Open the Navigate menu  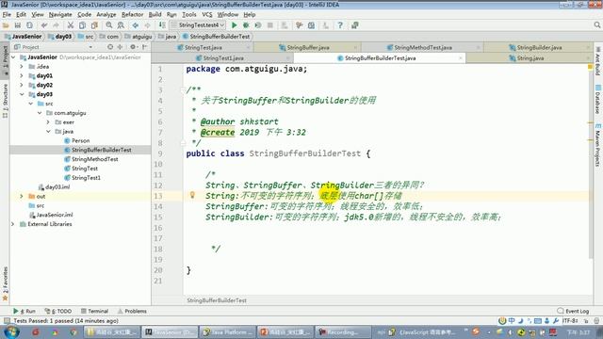(x=60, y=15)
